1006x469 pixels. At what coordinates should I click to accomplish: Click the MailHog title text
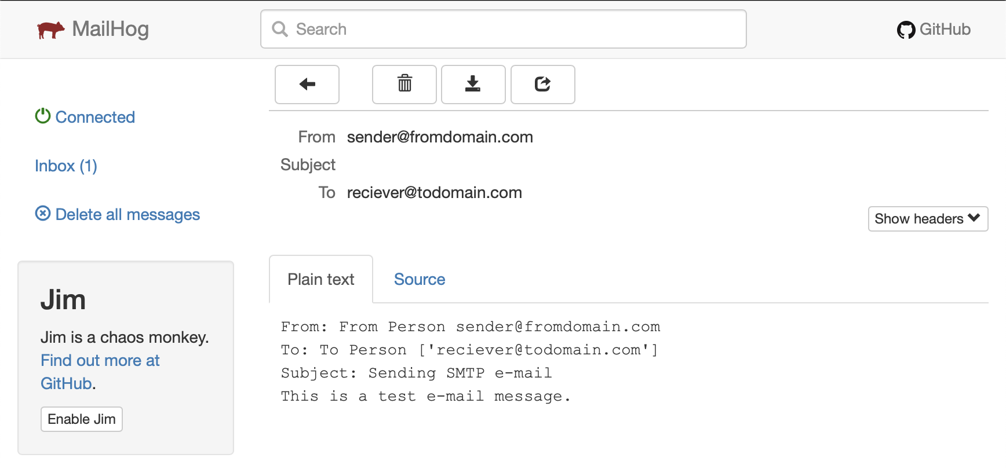click(x=111, y=29)
